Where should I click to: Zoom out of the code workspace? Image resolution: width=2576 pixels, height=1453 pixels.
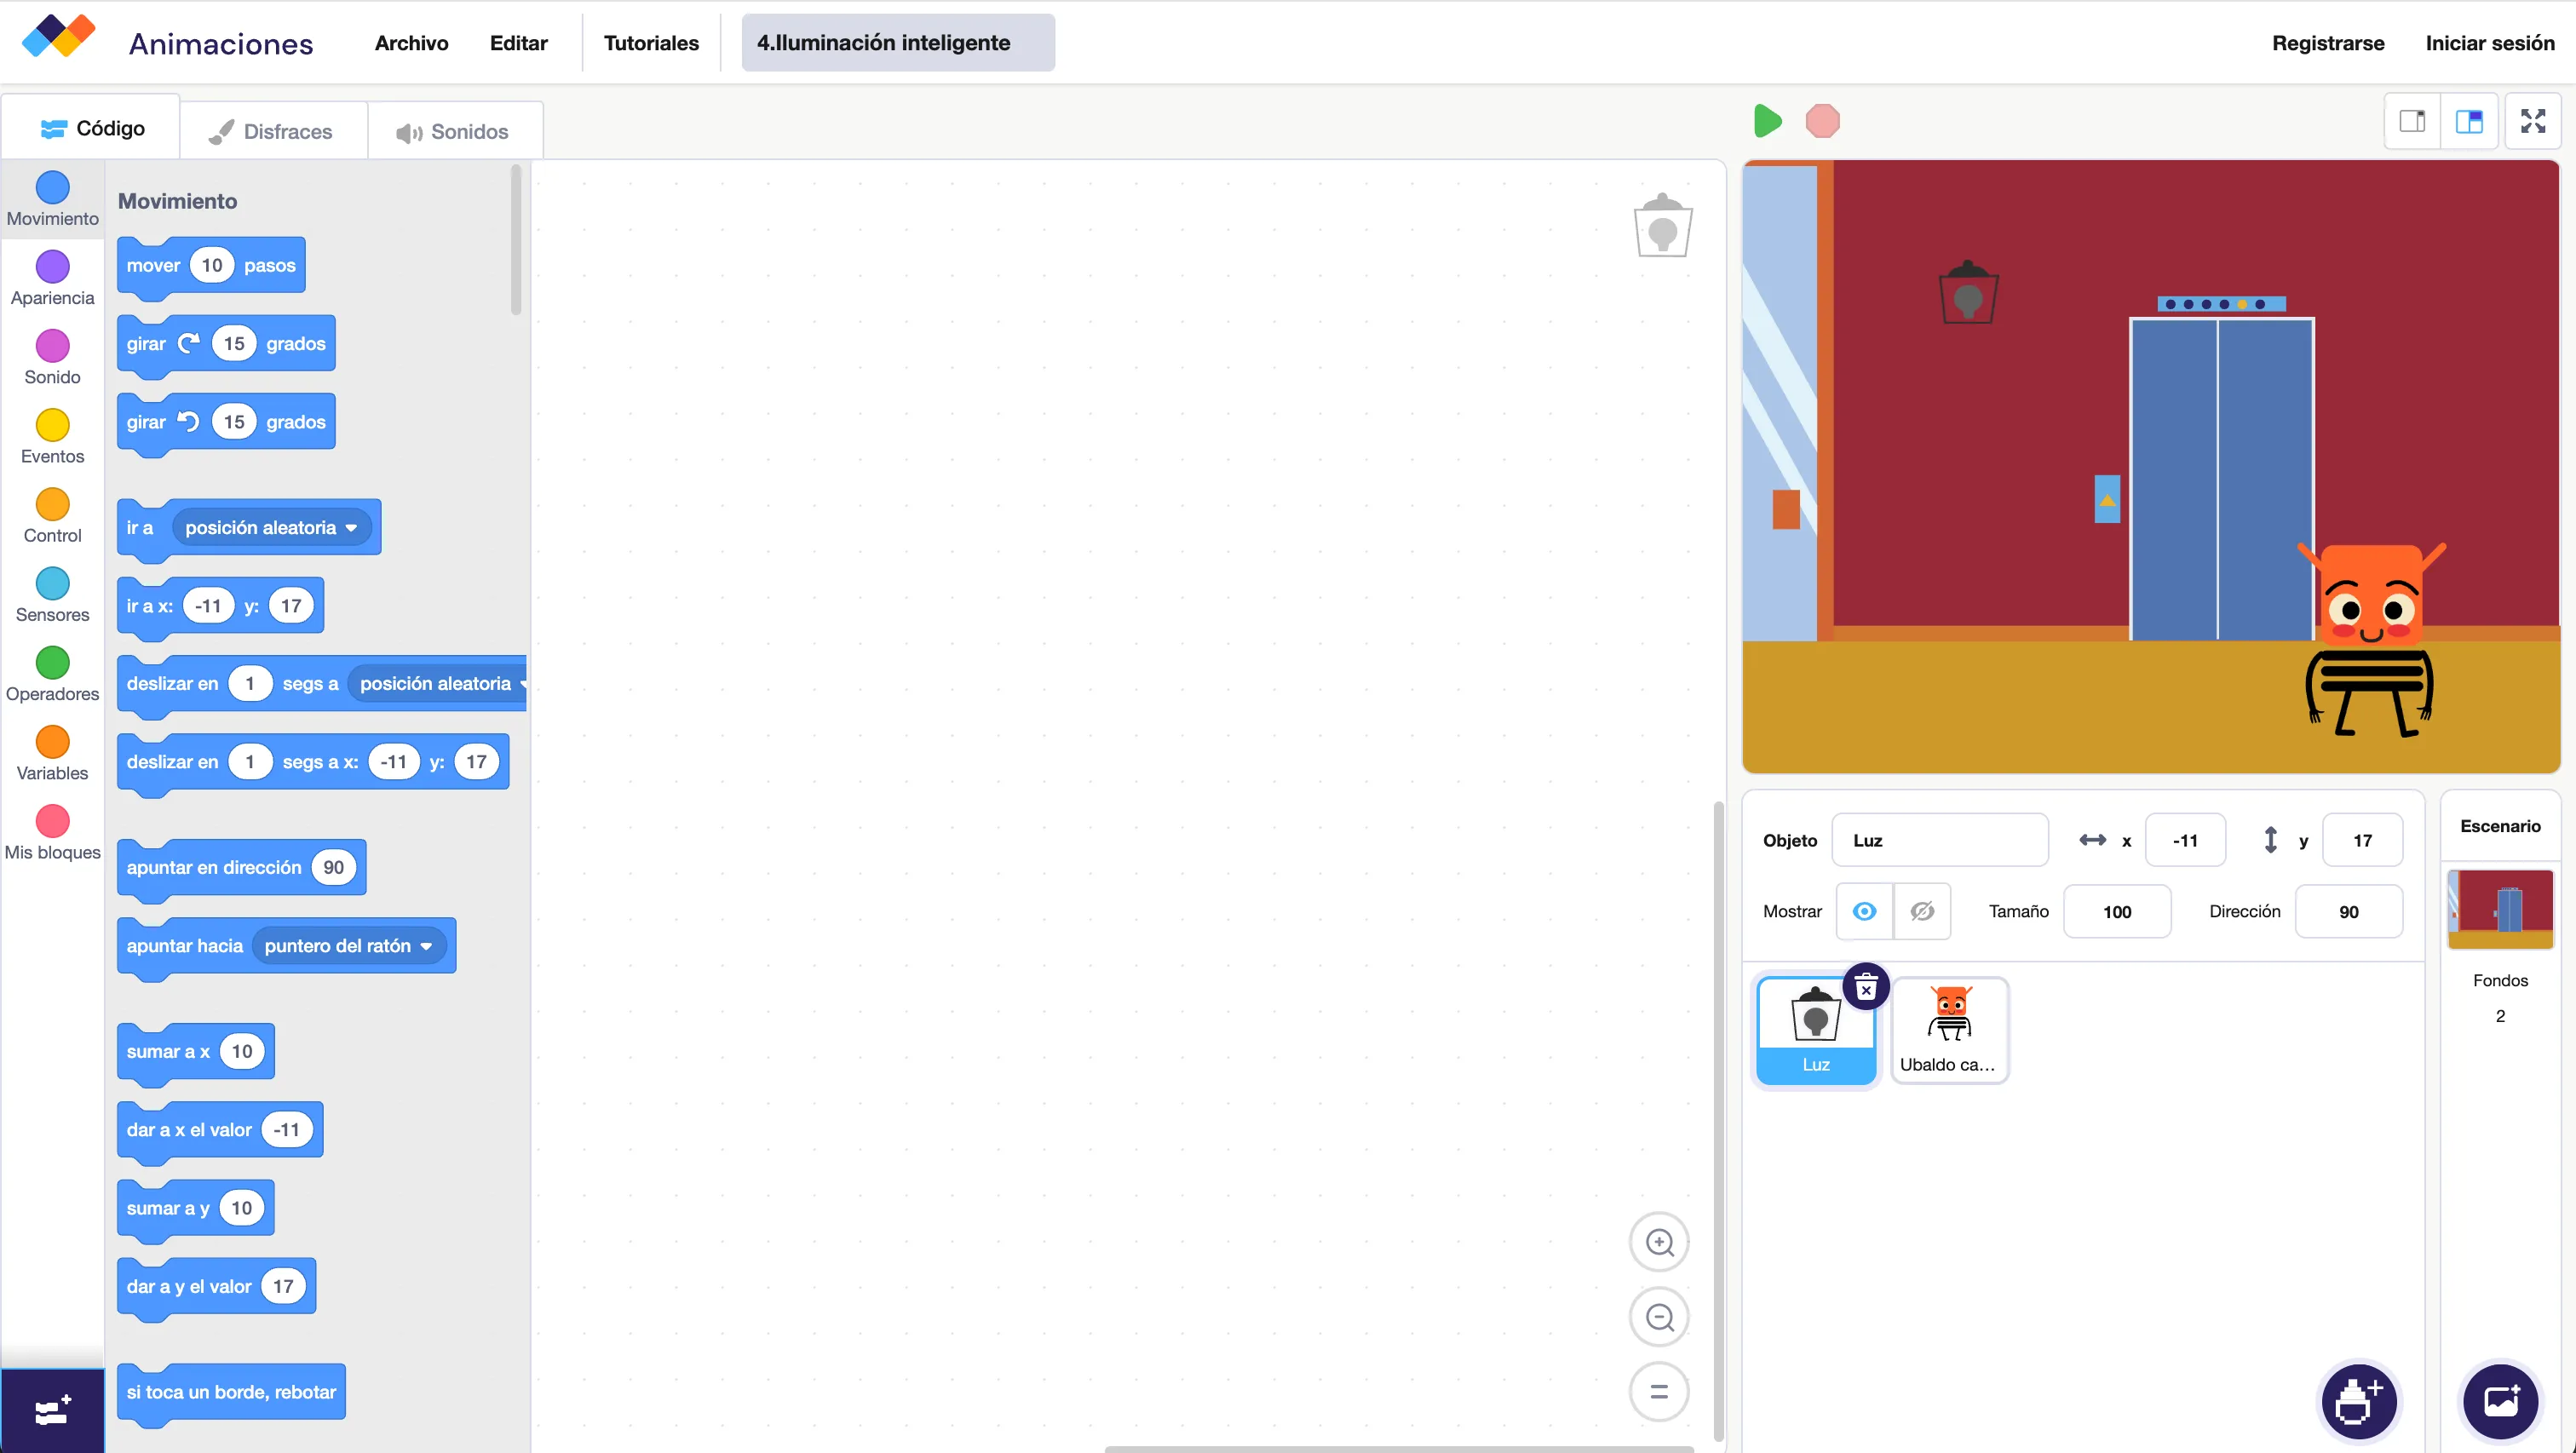pyautogui.click(x=1659, y=1317)
